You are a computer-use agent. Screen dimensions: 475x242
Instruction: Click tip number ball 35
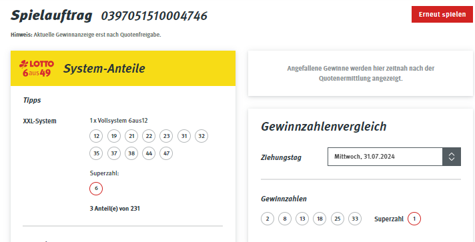96,153
